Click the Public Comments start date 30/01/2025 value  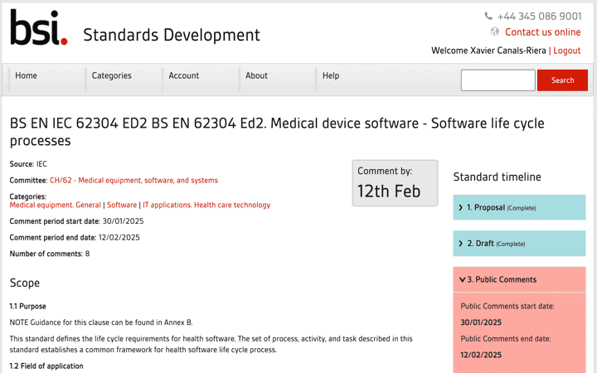tap(481, 322)
